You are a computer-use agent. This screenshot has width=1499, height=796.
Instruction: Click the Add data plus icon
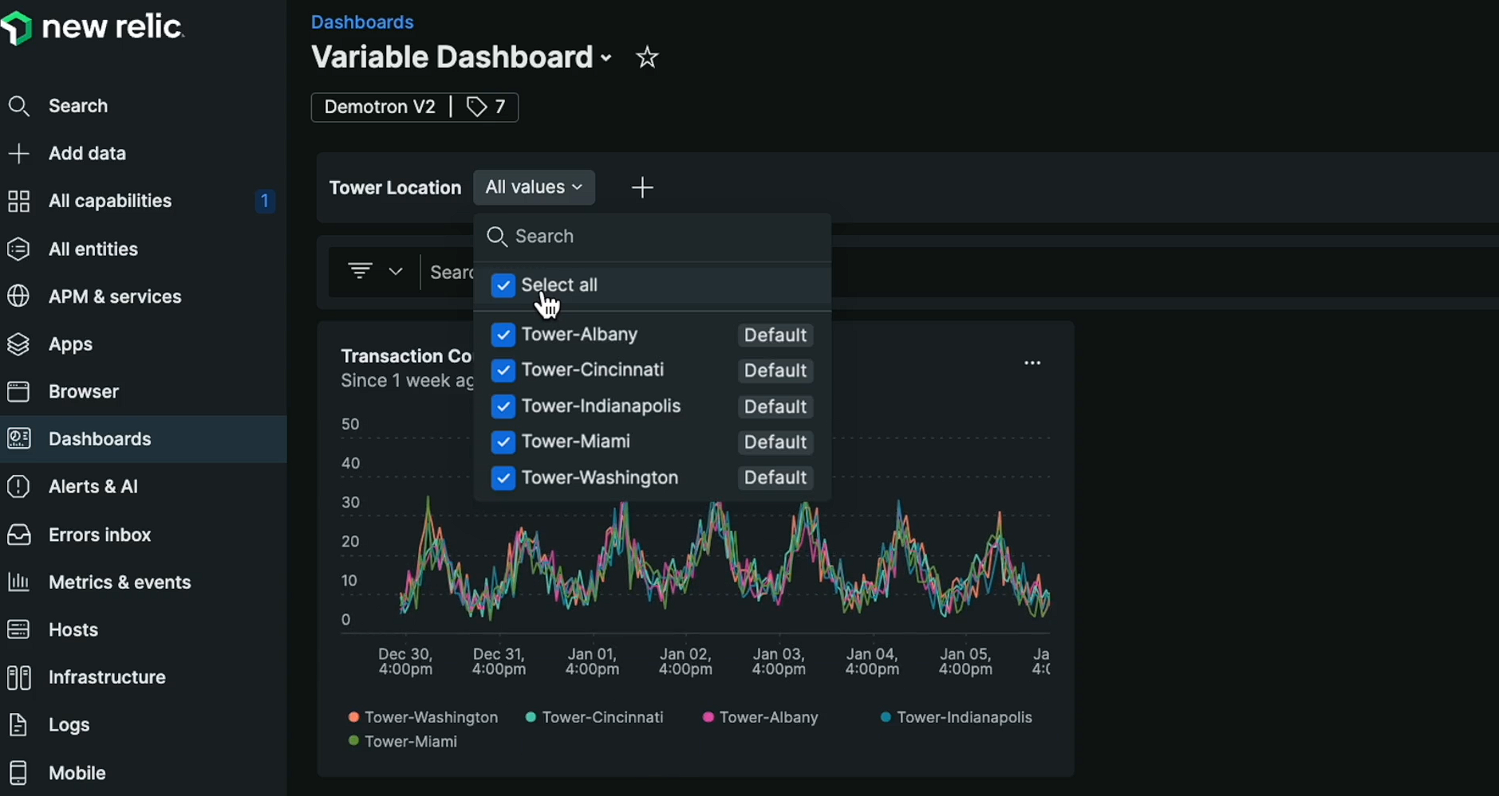(18, 154)
